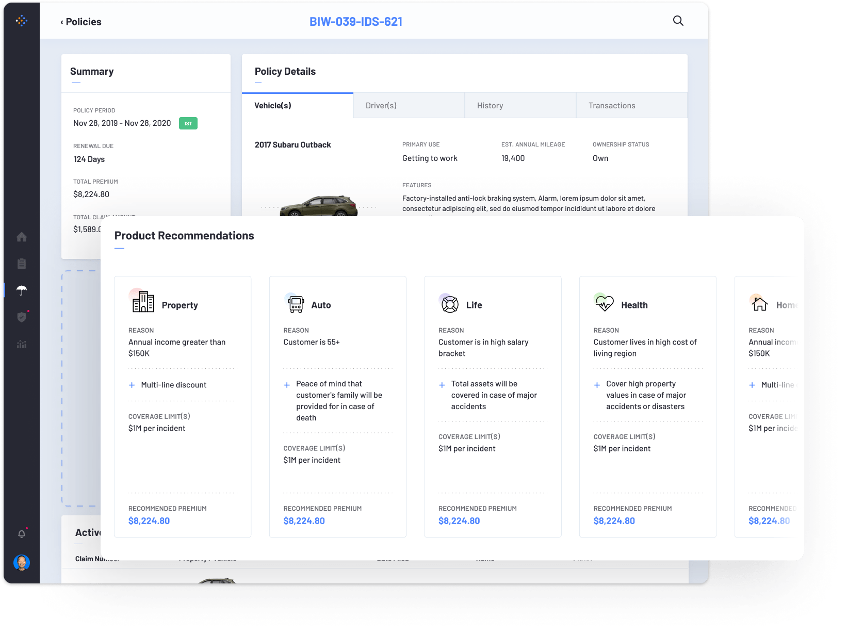Viewport: 847px width, 635px height.
Task: Click the Health heart icon
Action: coord(605,304)
